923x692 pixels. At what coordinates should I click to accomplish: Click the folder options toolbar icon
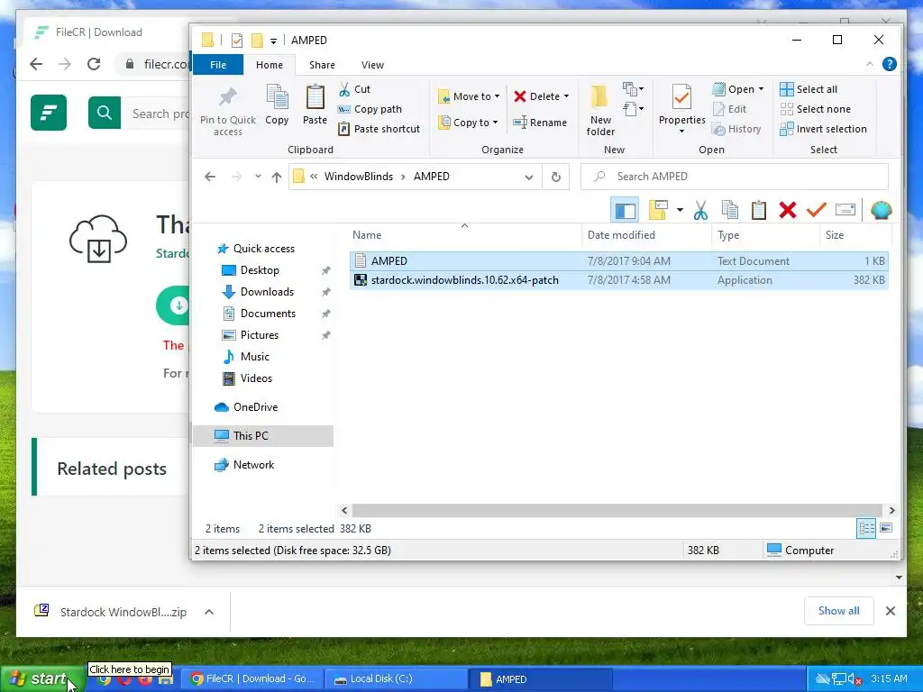(x=658, y=210)
